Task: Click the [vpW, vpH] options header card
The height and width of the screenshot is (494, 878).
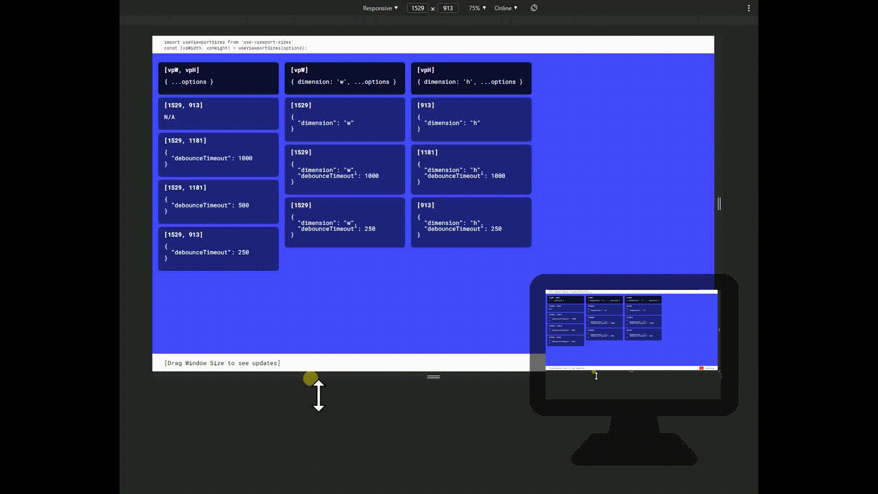Action: (218, 78)
